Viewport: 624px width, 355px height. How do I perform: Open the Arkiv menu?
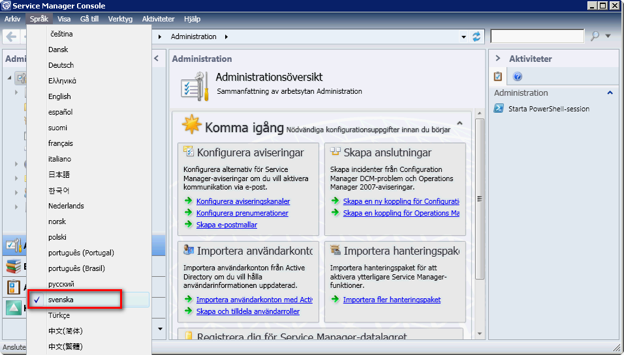point(12,19)
